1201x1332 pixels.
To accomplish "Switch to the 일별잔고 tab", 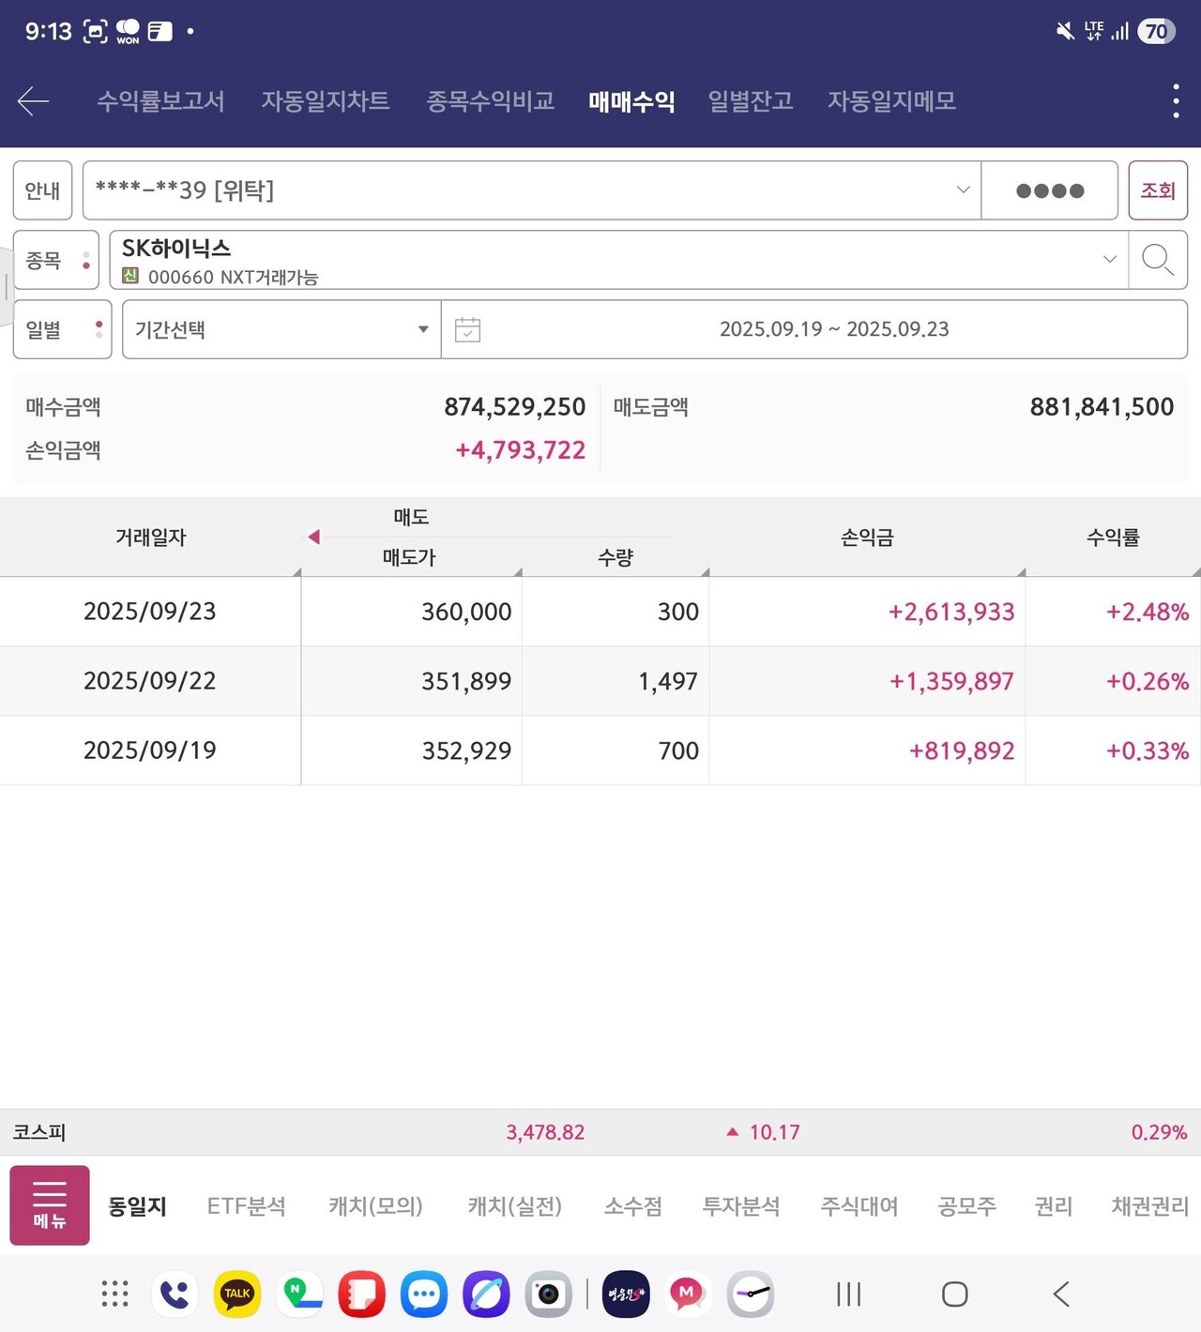I will pos(749,100).
